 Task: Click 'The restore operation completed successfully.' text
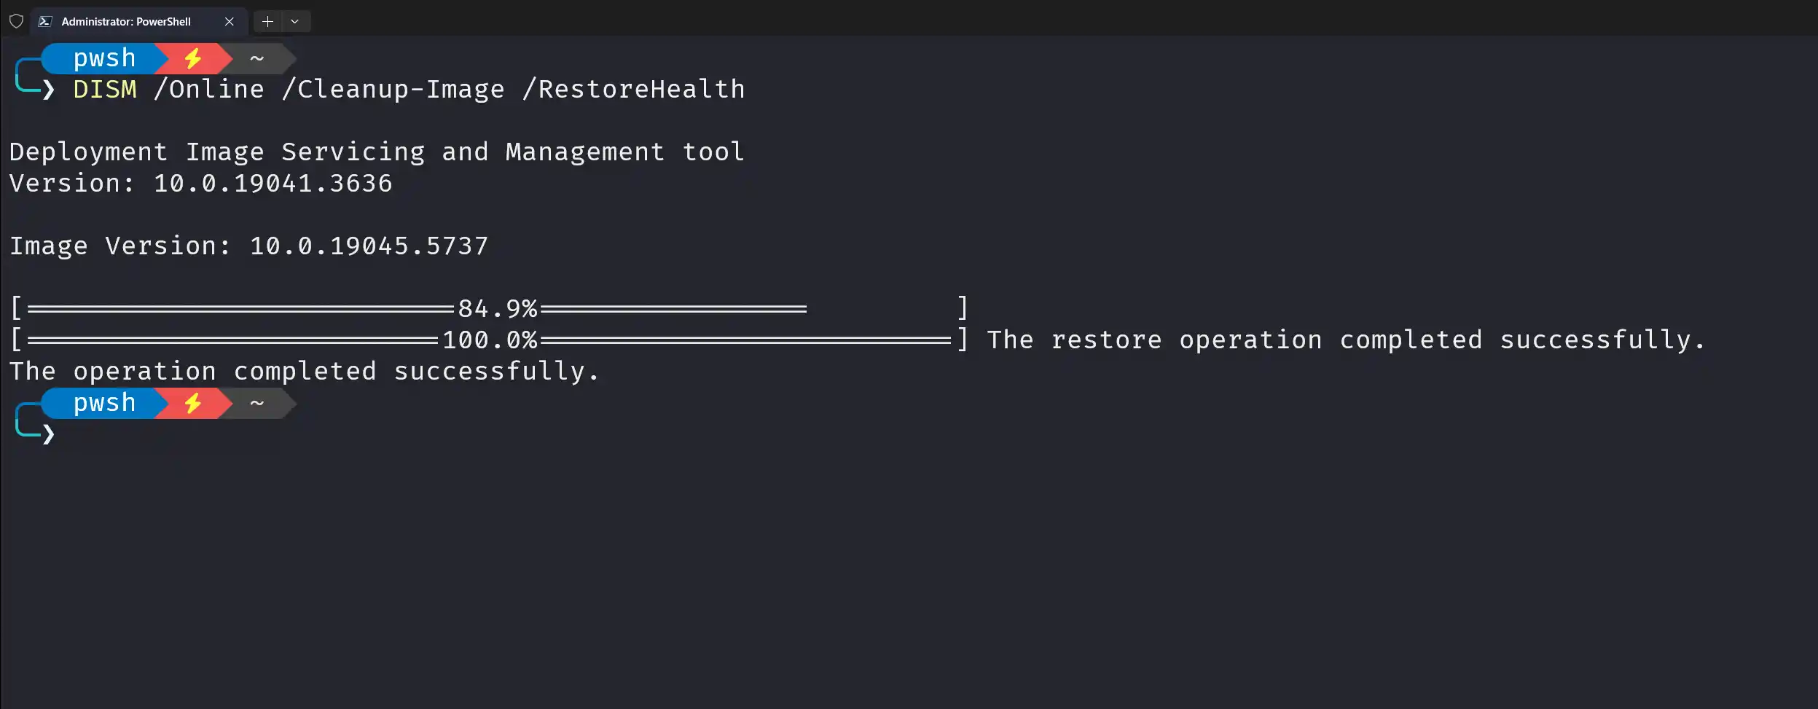point(1346,340)
